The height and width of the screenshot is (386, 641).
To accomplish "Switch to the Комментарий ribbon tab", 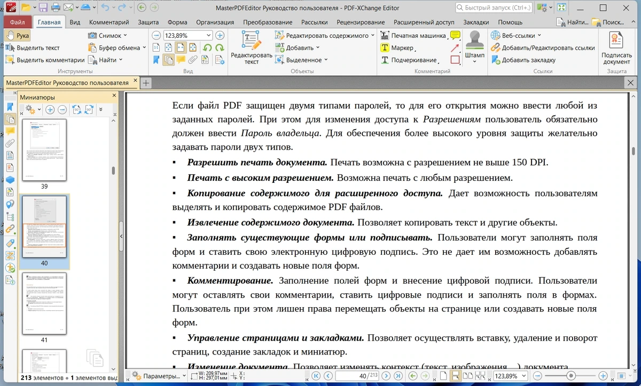I will pos(109,22).
